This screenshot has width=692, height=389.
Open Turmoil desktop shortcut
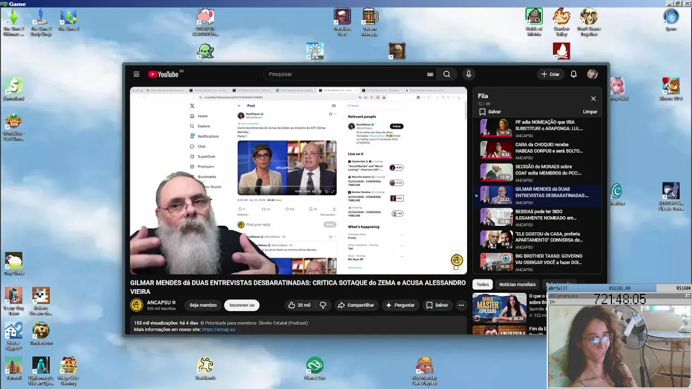coord(14,367)
